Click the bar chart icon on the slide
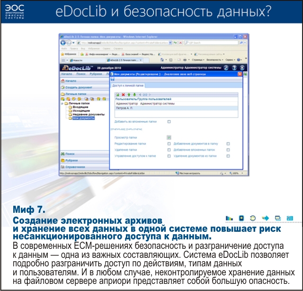Image resolution: width=303 pixels, height=291 pixels. click(229, 218)
